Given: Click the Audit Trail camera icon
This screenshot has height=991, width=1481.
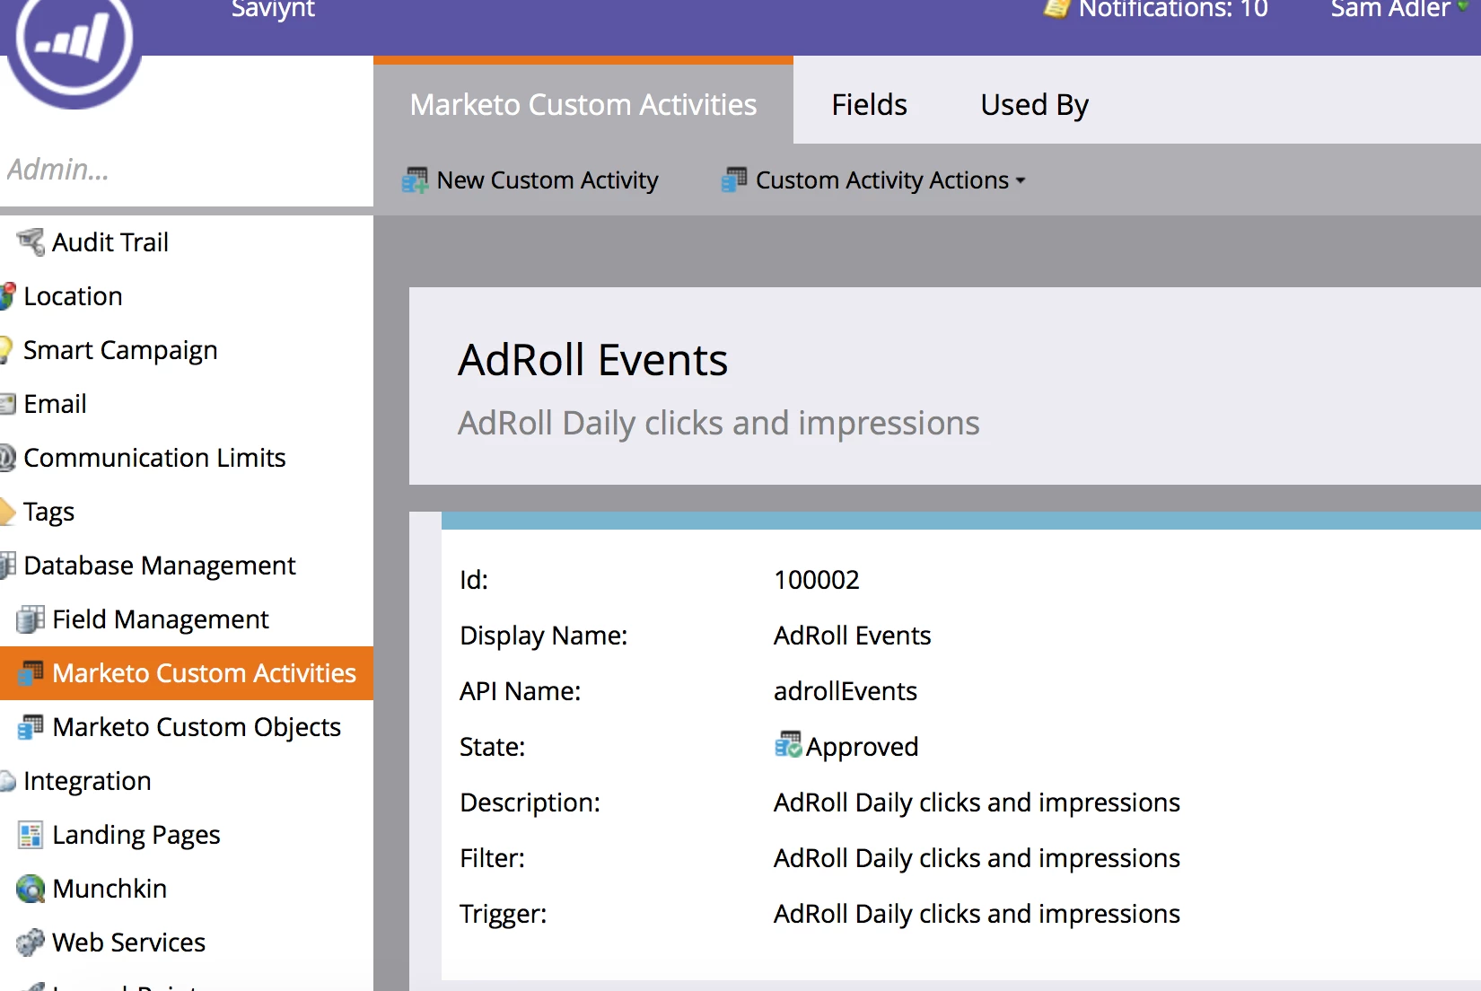Looking at the screenshot, I should (31, 242).
